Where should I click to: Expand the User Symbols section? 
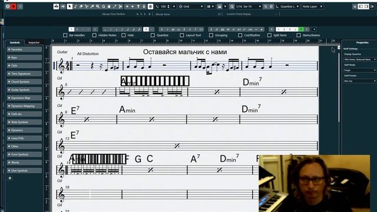click(24, 170)
